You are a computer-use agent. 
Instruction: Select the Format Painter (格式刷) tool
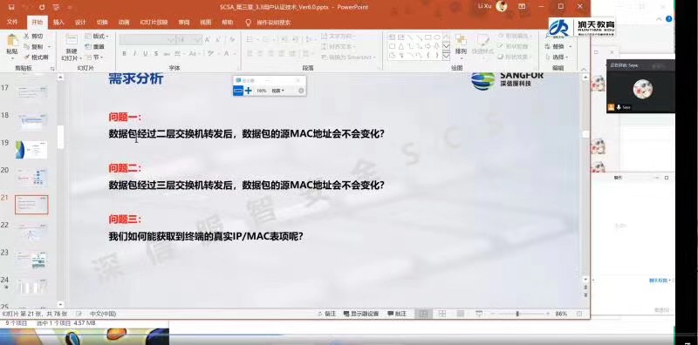36,57
